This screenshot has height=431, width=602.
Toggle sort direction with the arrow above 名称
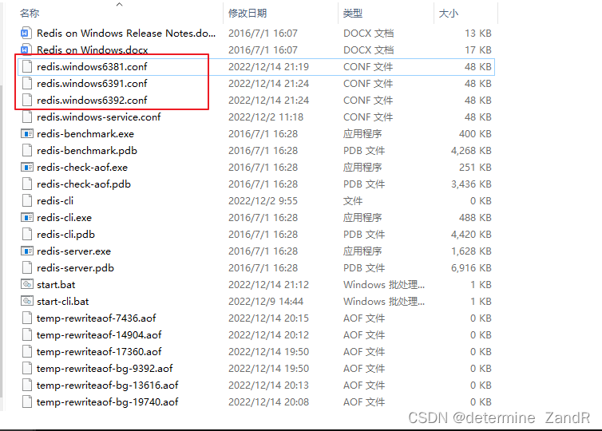[120, 4]
